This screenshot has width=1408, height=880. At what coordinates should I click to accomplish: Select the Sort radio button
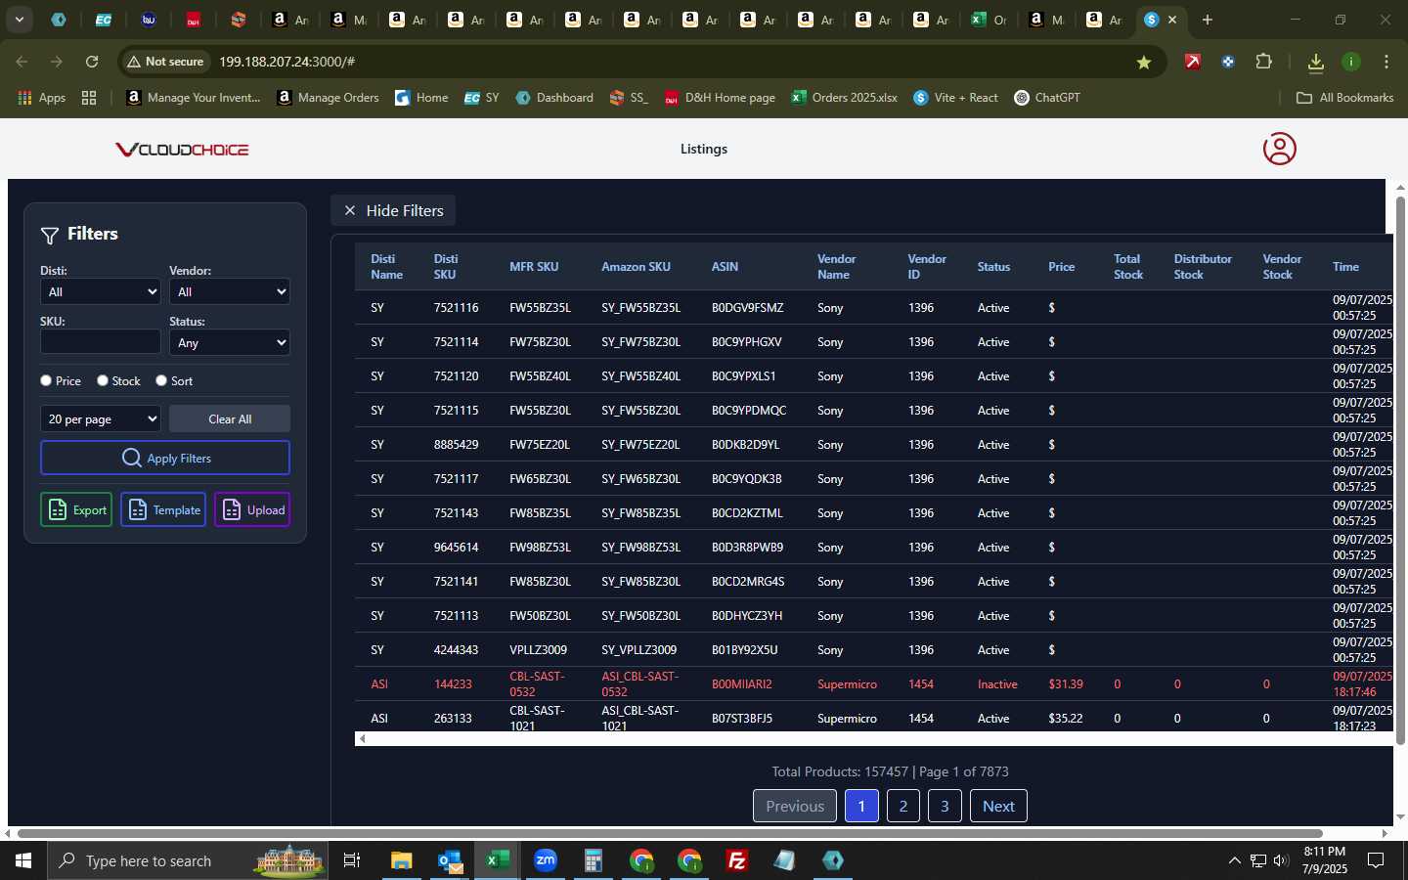coord(161,380)
